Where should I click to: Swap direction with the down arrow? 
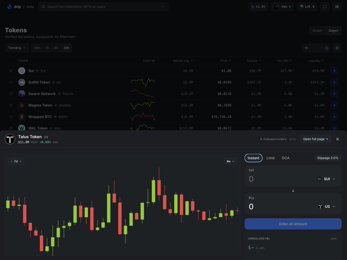tap(293, 191)
